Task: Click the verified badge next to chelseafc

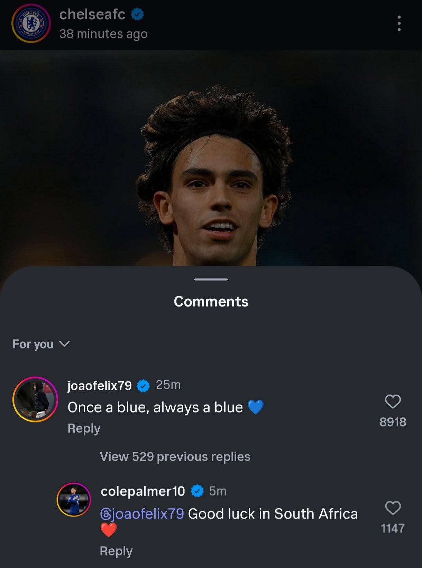Action: click(x=137, y=14)
